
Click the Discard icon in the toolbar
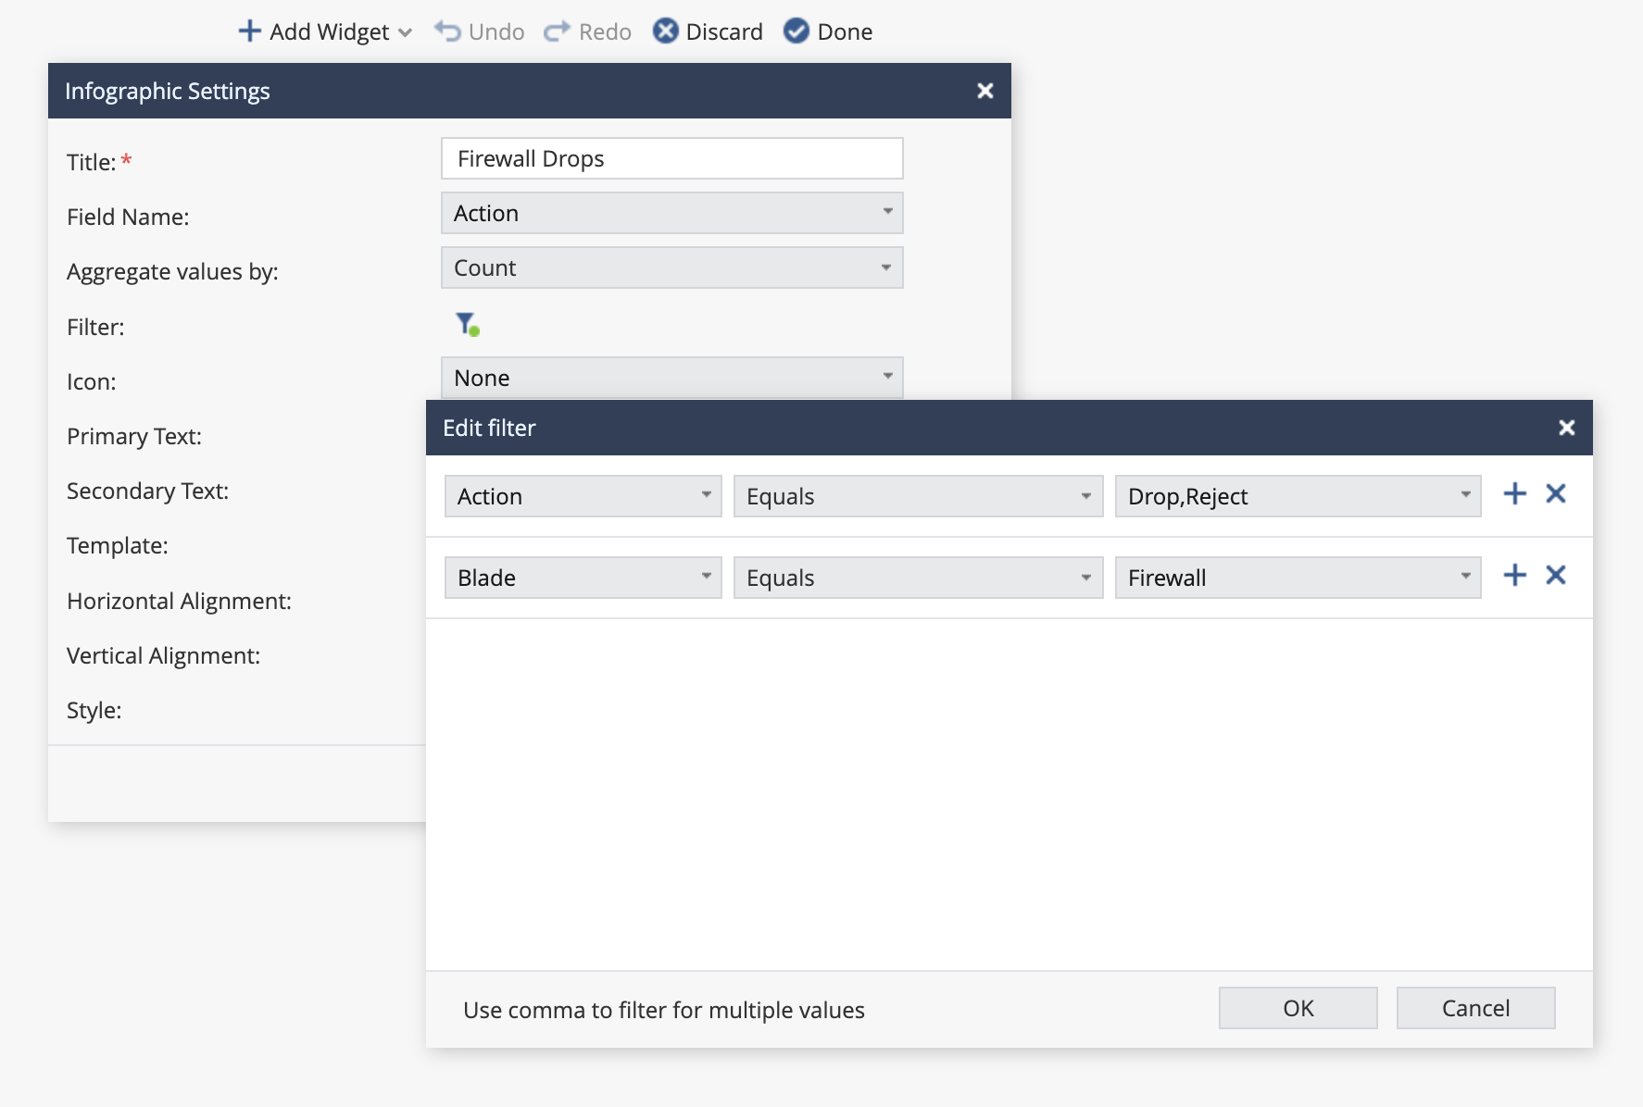665,31
